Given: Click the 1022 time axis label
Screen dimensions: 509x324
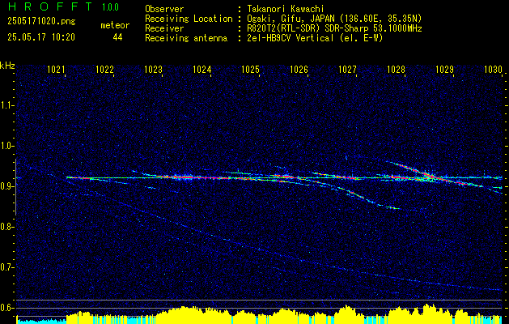Looking at the screenshot, I should pyautogui.click(x=104, y=69).
